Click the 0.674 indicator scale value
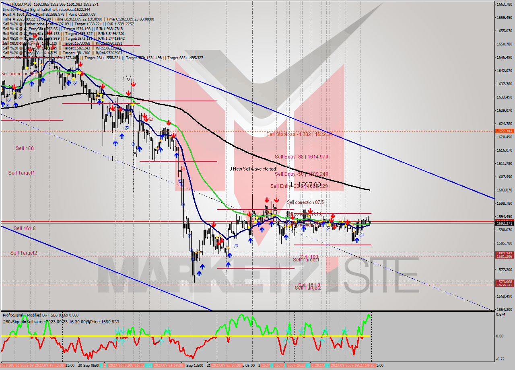This screenshot has width=515, height=370. (x=501, y=314)
